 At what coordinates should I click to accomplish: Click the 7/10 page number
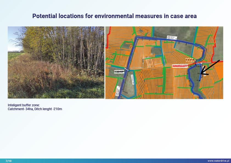click(x=9, y=161)
